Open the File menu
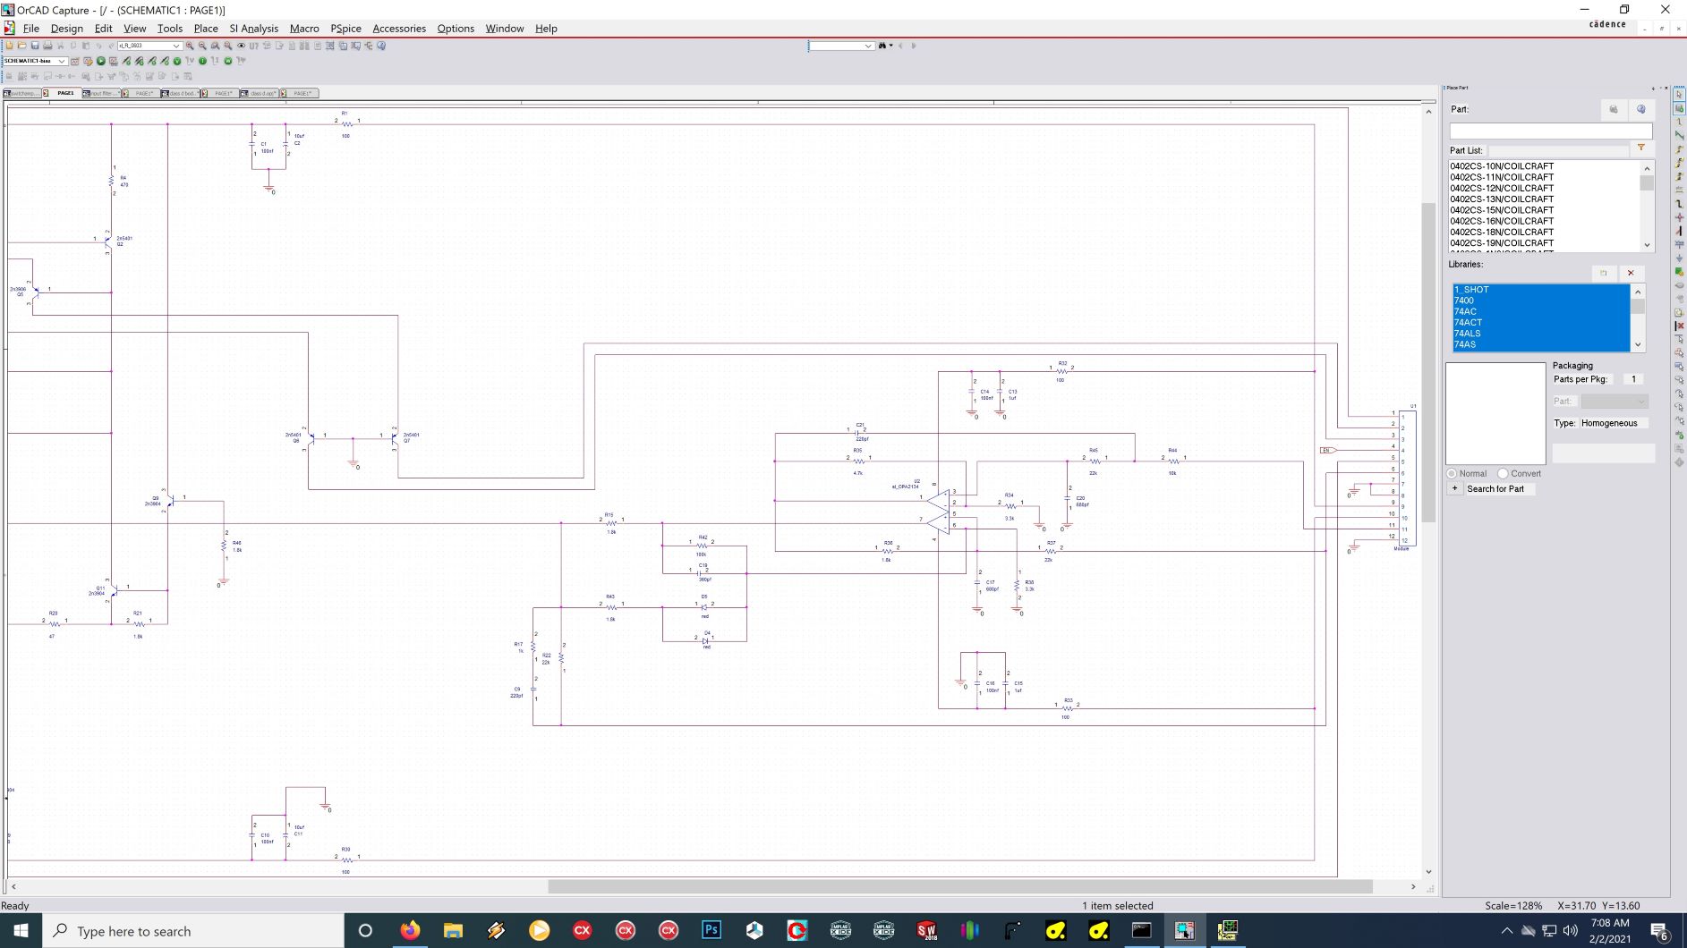Screen dimensions: 1687x948 (31, 29)
